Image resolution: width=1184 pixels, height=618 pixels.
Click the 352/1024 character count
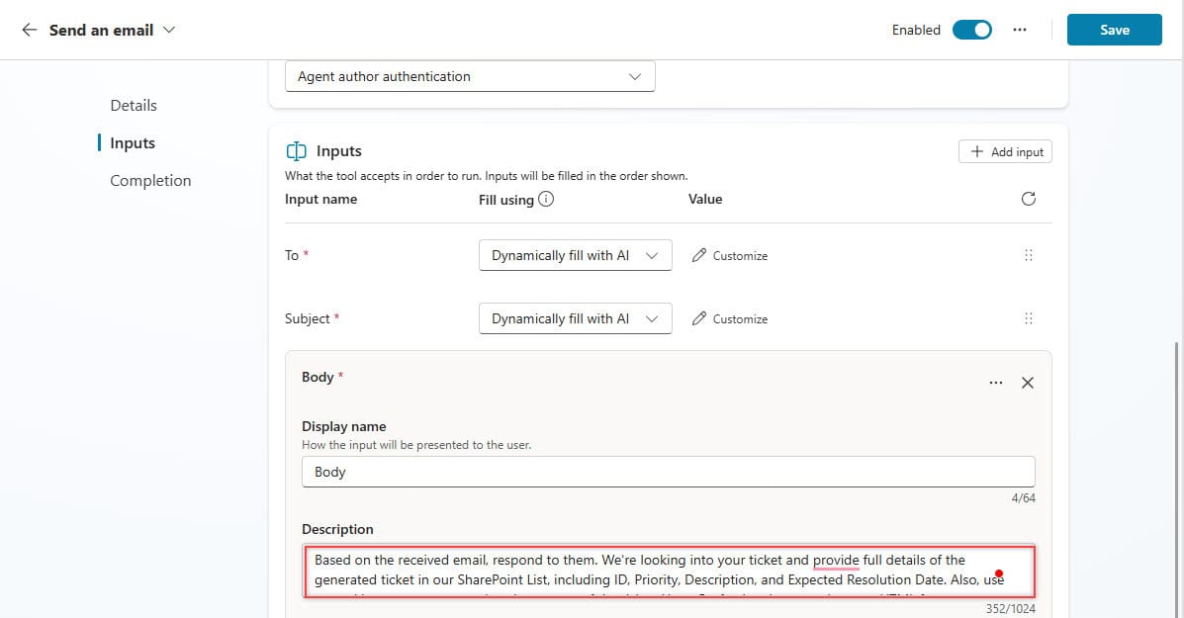click(1010, 609)
